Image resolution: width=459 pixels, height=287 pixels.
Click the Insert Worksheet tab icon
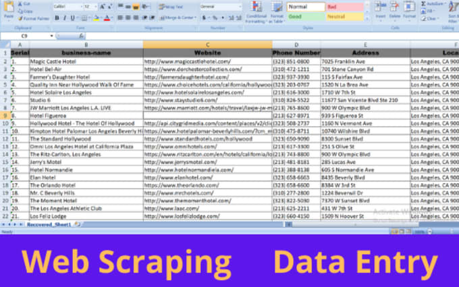[77, 224]
